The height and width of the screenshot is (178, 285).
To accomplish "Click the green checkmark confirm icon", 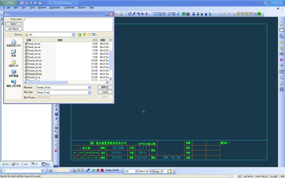I will coord(93,170).
